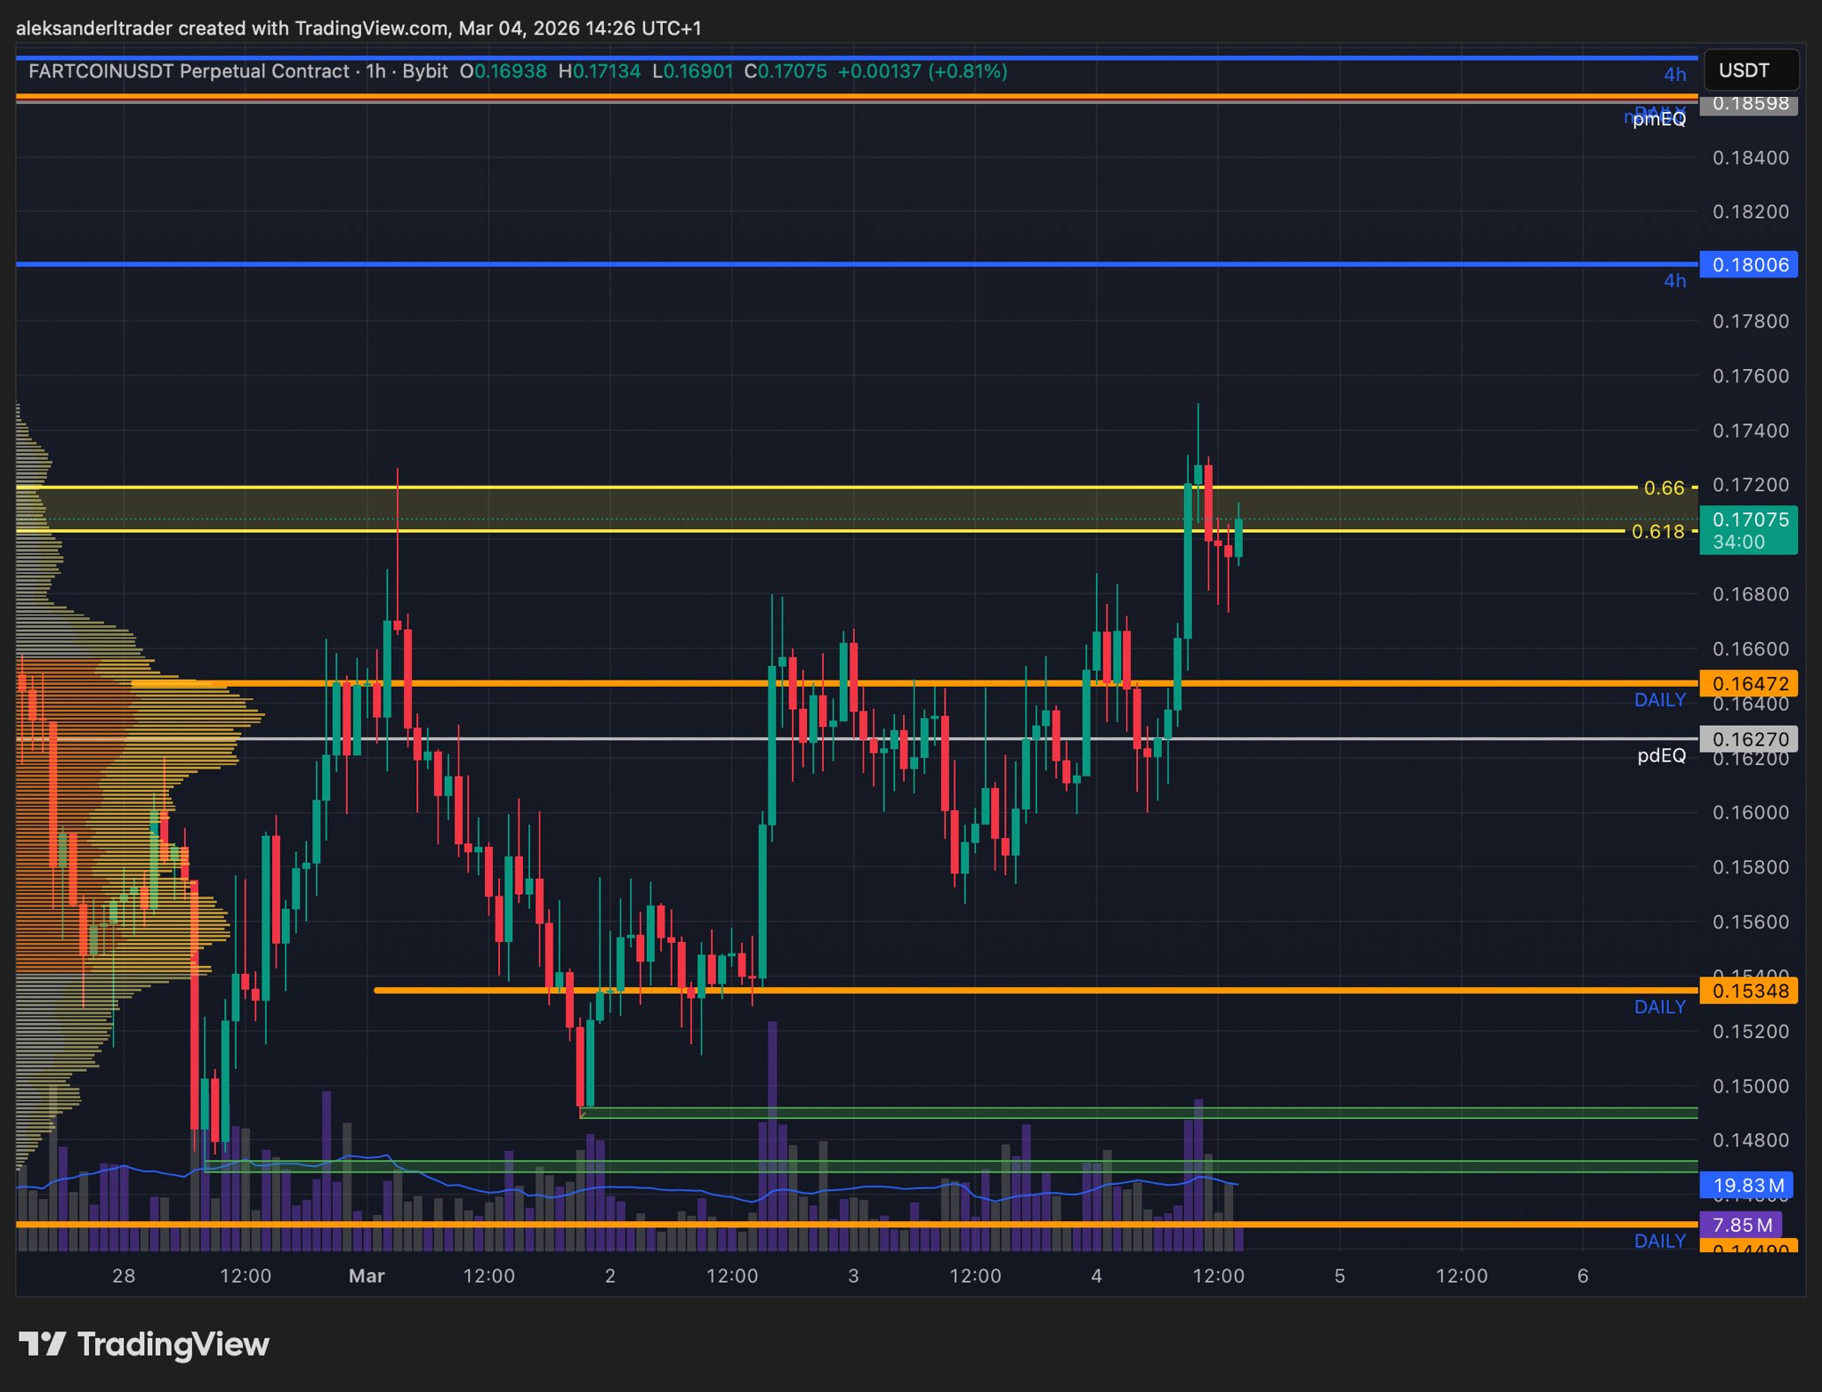Click the blue 0.18006 price label
The height and width of the screenshot is (1392, 1822).
pos(1749,264)
